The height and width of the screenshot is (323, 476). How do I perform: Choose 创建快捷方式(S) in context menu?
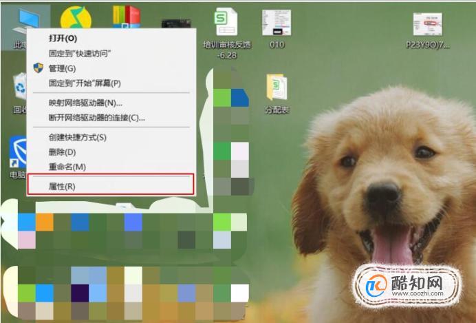point(111,137)
